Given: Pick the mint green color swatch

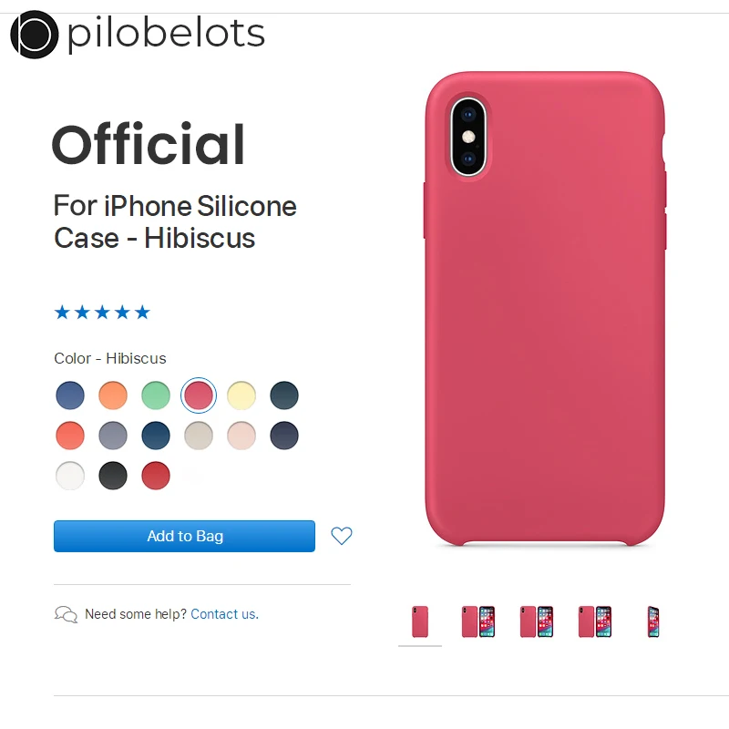Looking at the screenshot, I should (x=156, y=395).
